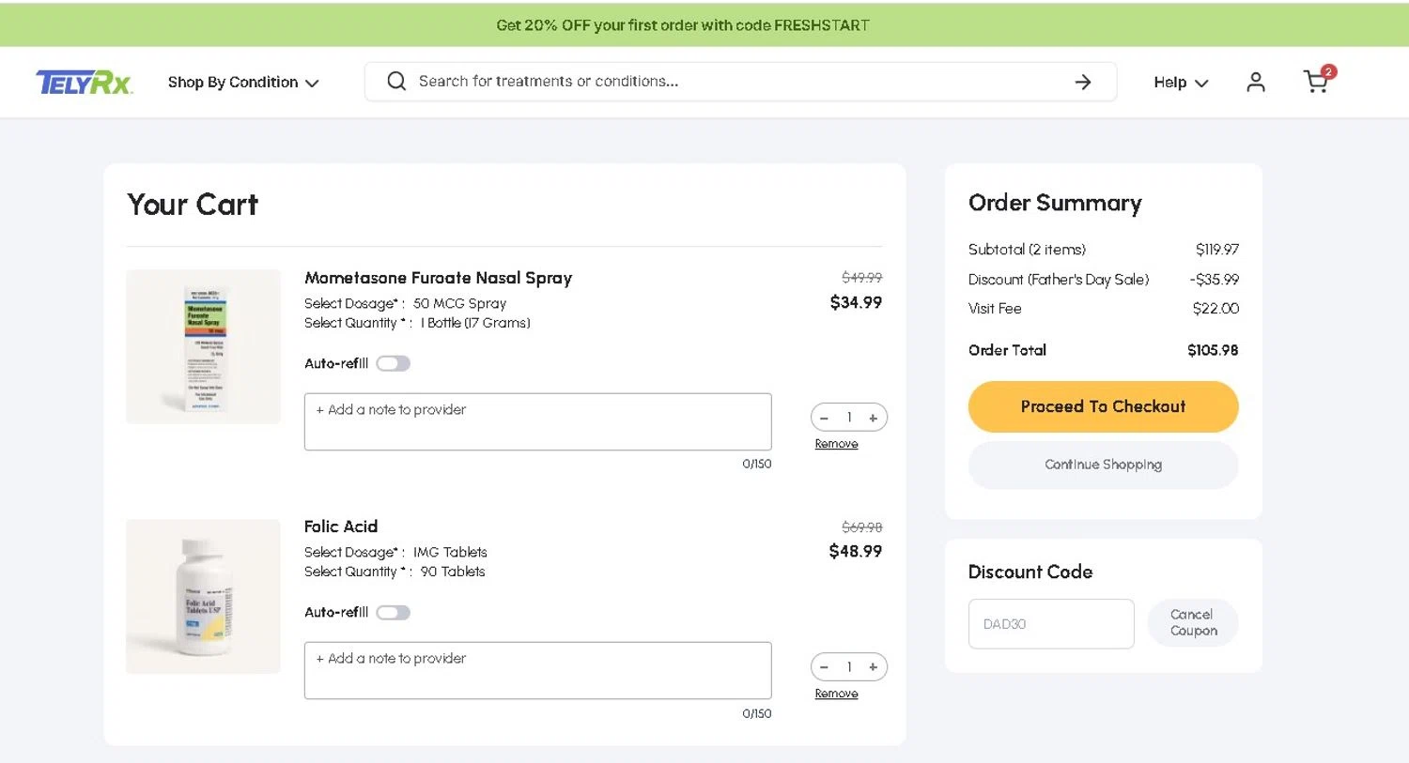
Task: Click the Father's Day Sale discount line
Action: 1103,280
